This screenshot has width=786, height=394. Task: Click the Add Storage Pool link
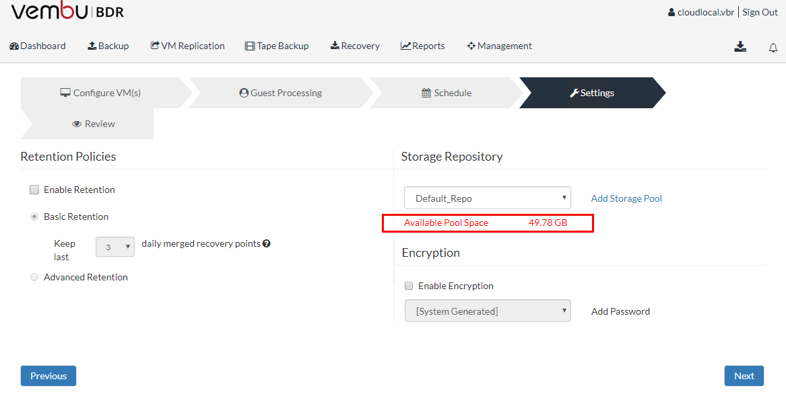click(x=626, y=198)
